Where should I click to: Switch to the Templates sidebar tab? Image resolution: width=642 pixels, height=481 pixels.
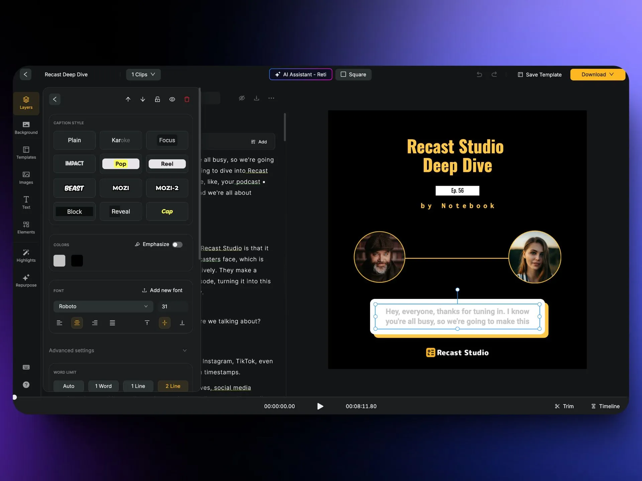coord(26,152)
